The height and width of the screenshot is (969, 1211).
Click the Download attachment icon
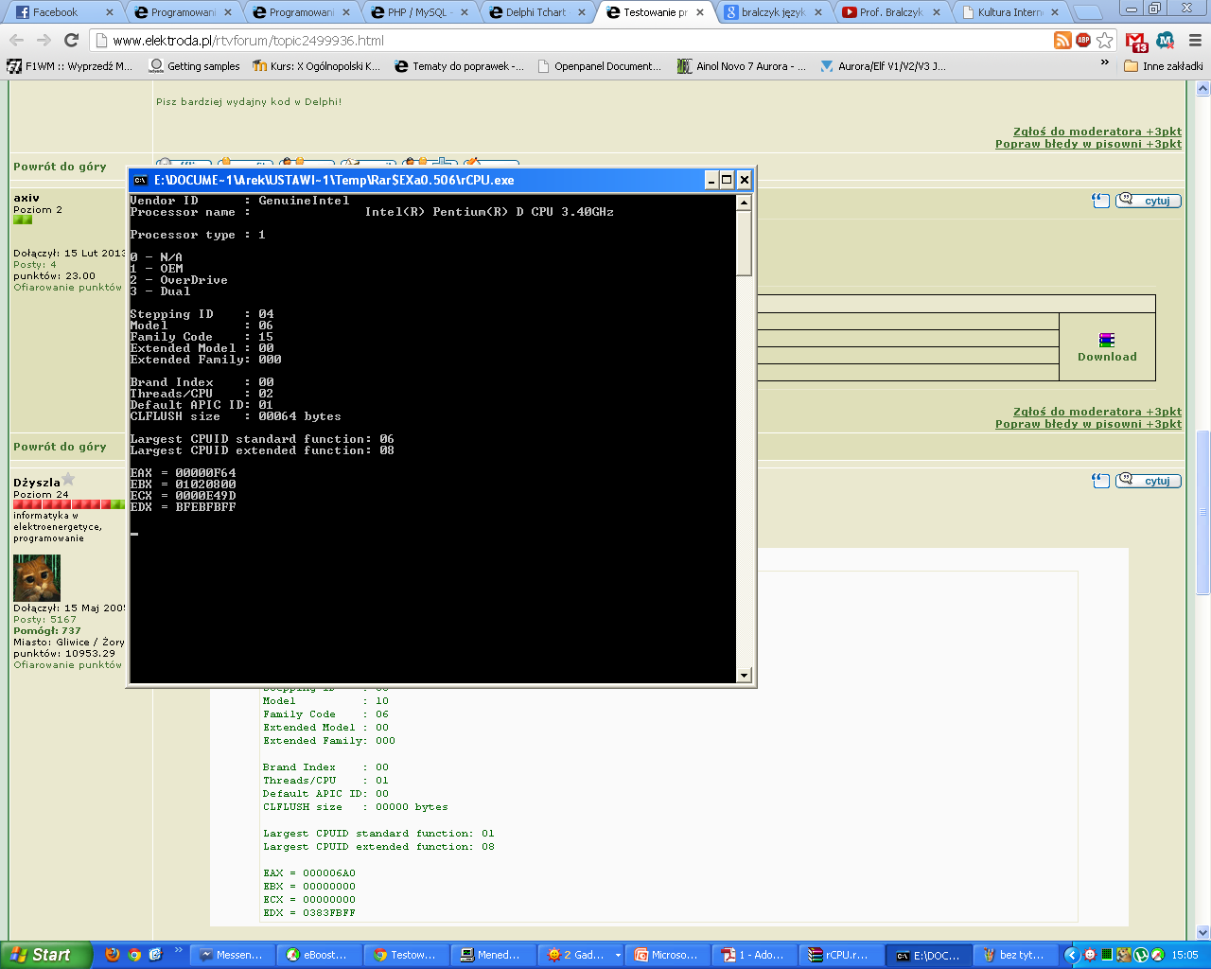[x=1107, y=340]
